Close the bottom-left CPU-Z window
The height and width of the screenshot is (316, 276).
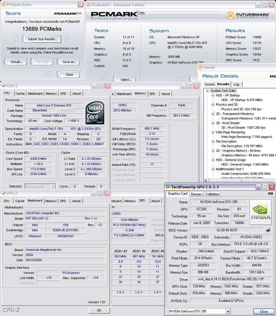point(107,193)
